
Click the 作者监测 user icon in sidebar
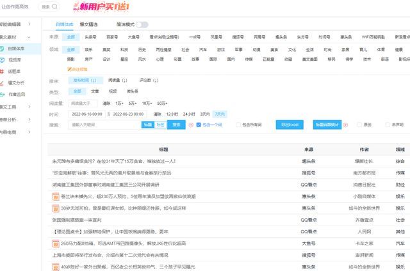click(2, 95)
